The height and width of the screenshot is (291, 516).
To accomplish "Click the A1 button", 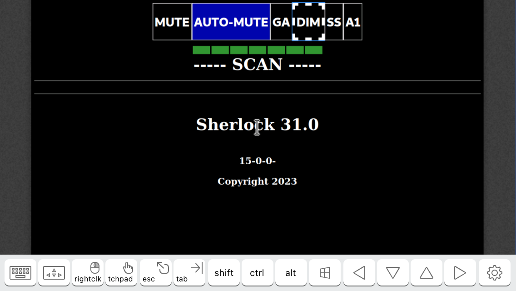I will (352, 22).
